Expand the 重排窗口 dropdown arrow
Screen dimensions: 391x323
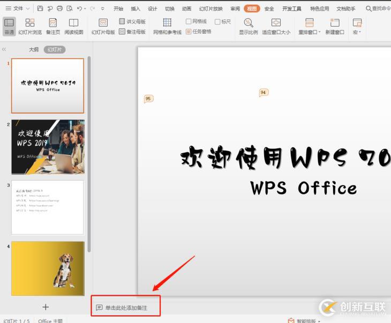coord(319,32)
